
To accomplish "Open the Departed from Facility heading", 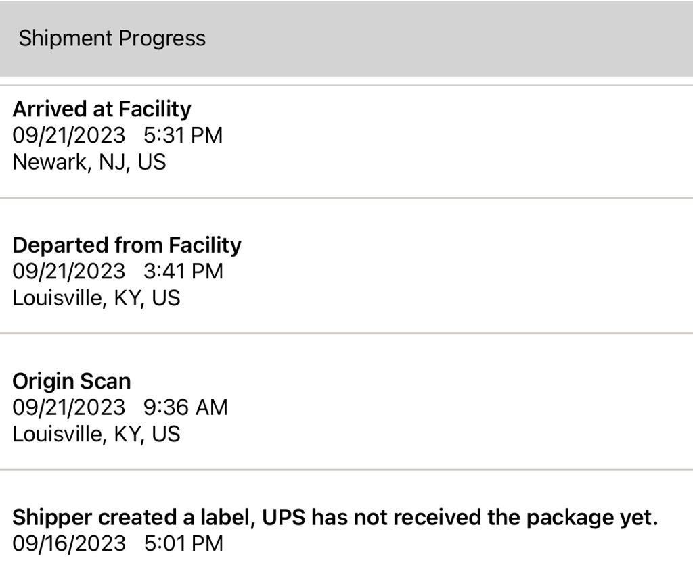I will [x=127, y=245].
